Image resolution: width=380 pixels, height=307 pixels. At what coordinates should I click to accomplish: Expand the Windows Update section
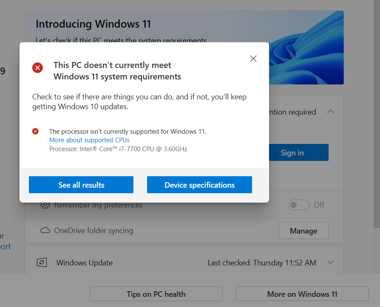pyautogui.click(x=331, y=262)
